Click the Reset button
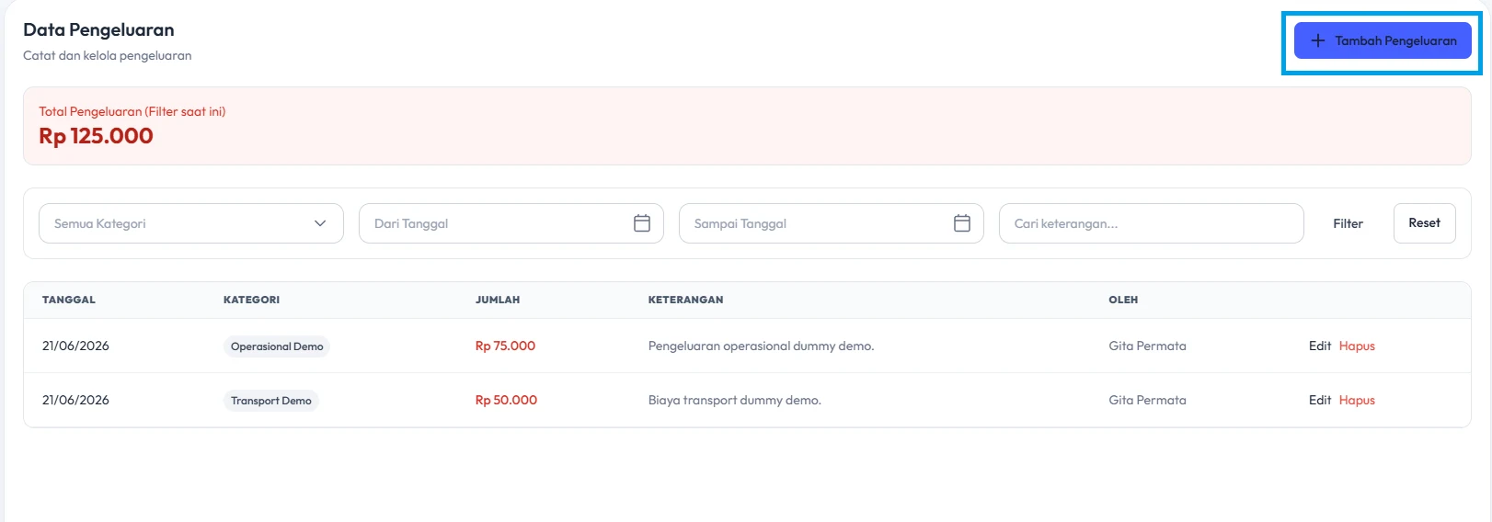1492x522 pixels. [1424, 223]
